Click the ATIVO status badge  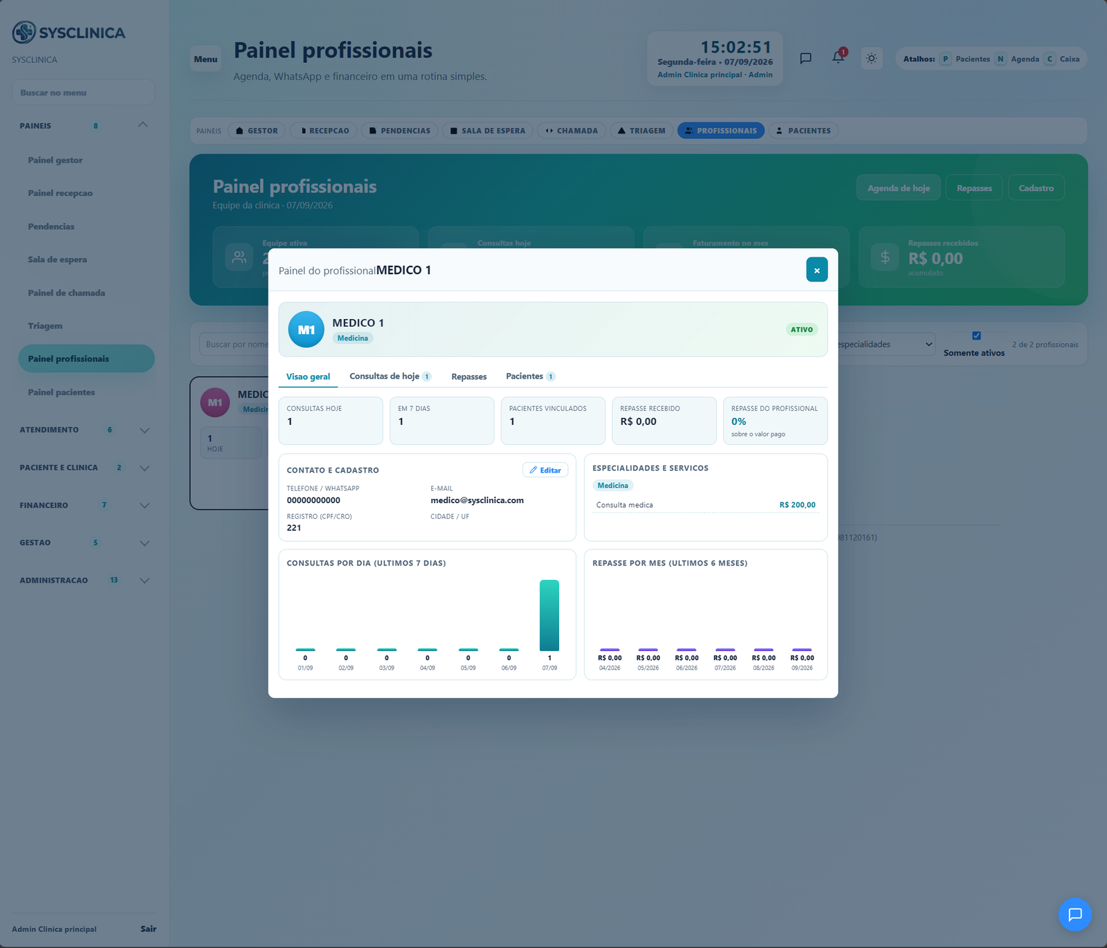(802, 329)
